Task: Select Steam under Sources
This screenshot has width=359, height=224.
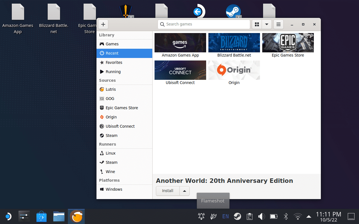Action: tap(124, 136)
